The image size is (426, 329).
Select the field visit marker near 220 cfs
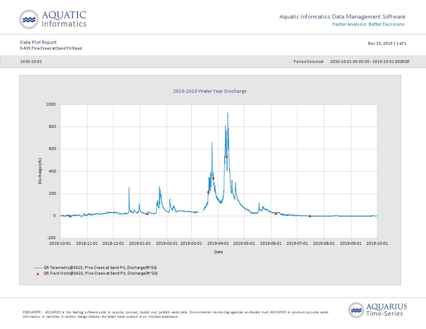[209, 192]
